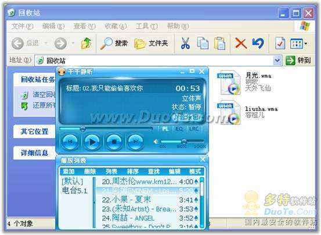Click the blue undo arrow icon

258,43
